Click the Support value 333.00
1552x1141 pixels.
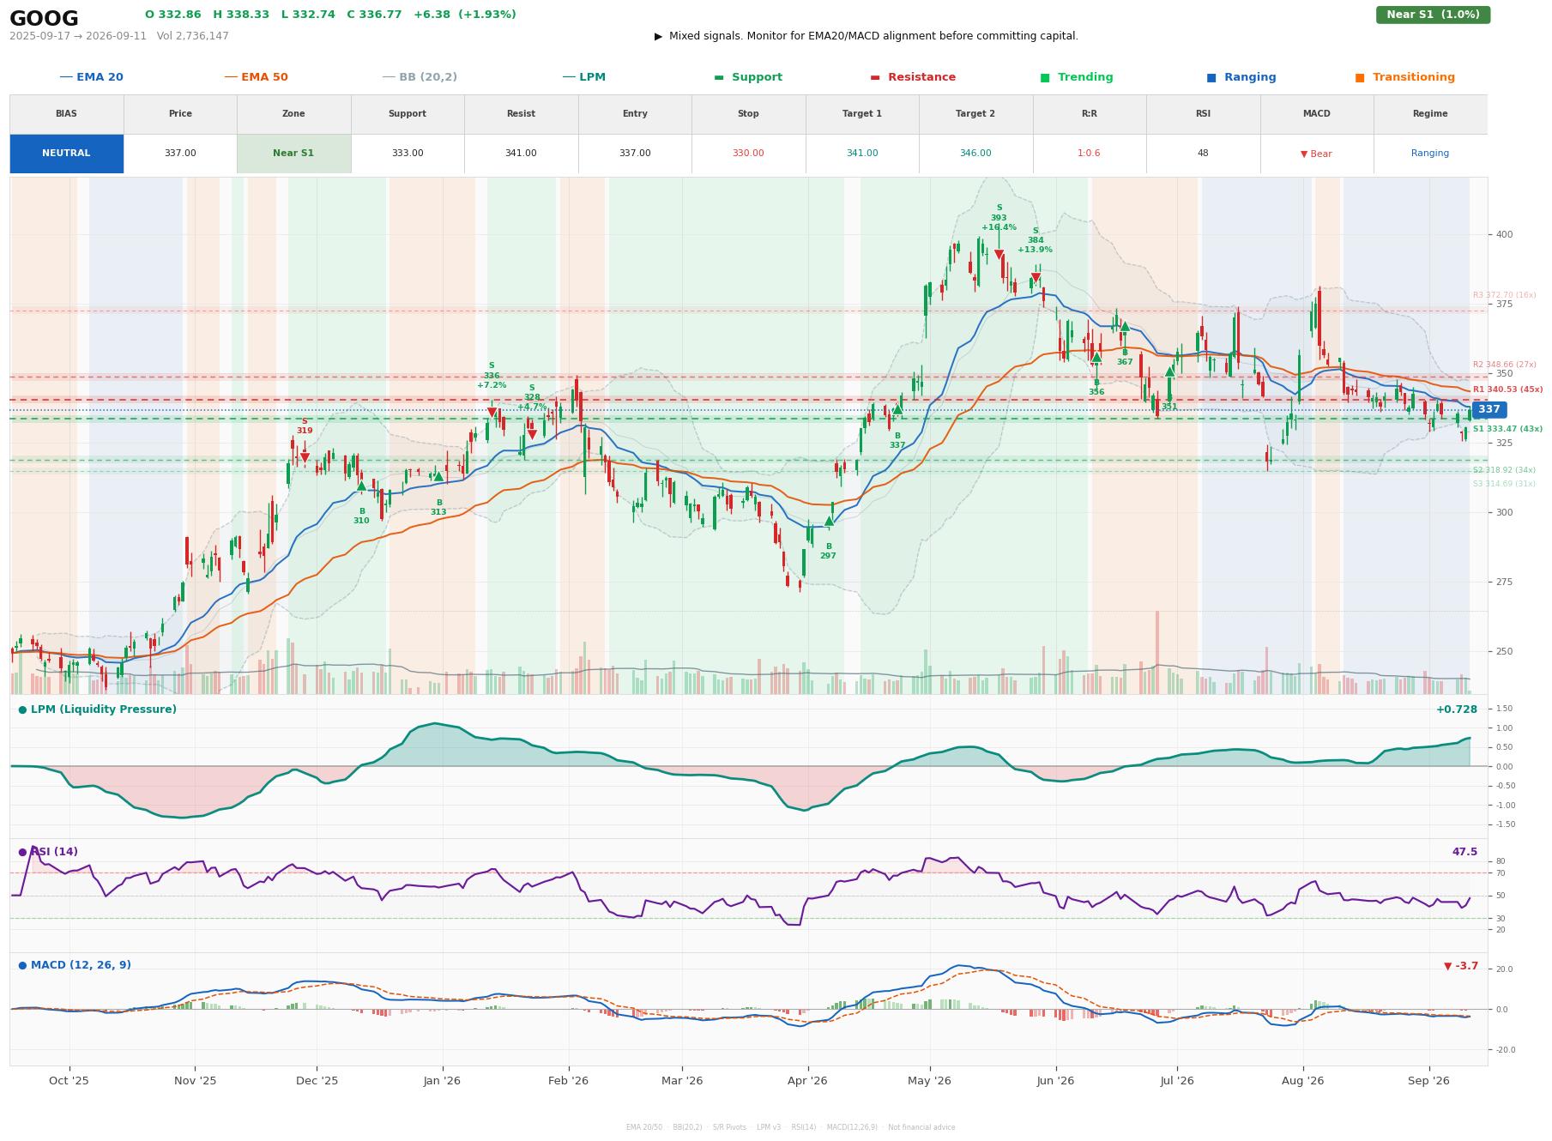coord(408,154)
